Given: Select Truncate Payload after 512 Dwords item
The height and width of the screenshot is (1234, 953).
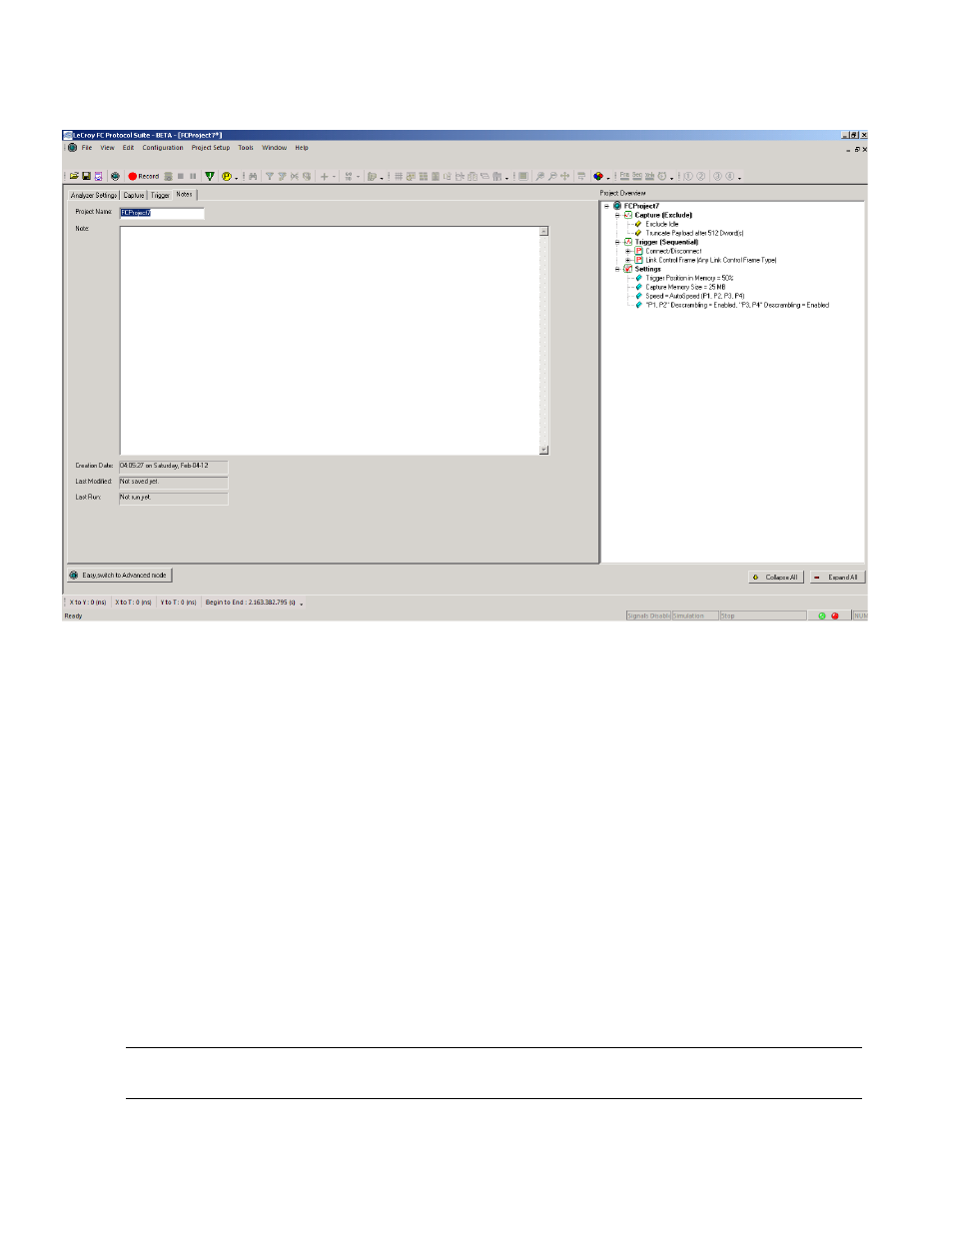Looking at the screenshot, I should click(694, 233).
